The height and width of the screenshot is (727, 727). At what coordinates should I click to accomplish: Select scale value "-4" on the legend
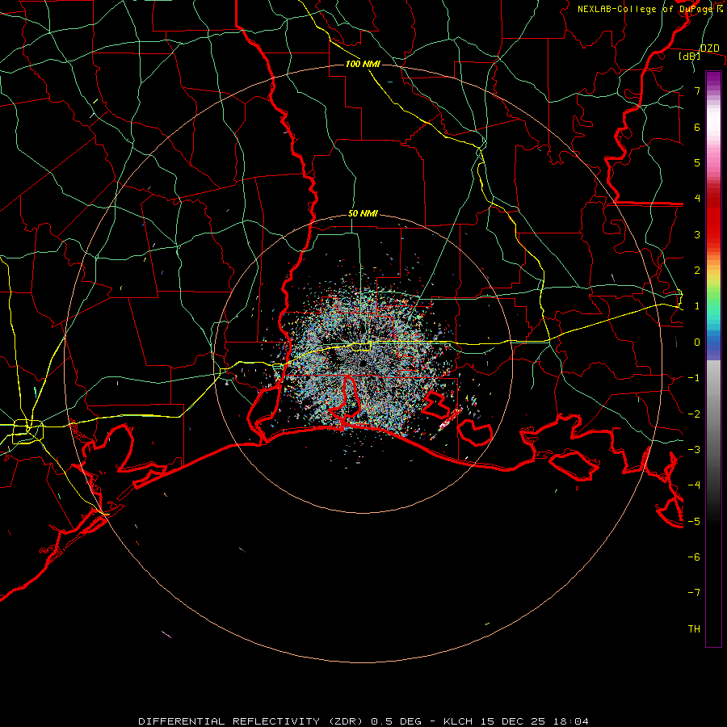click(694, 485)
